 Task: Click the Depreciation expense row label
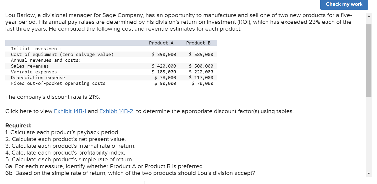(38, 78)
